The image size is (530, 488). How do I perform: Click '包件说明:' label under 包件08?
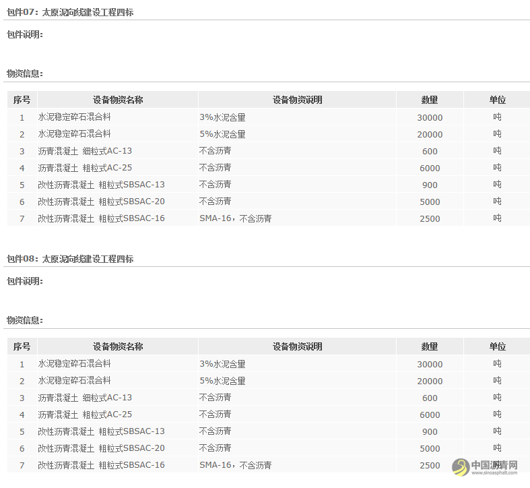[25, 281]
